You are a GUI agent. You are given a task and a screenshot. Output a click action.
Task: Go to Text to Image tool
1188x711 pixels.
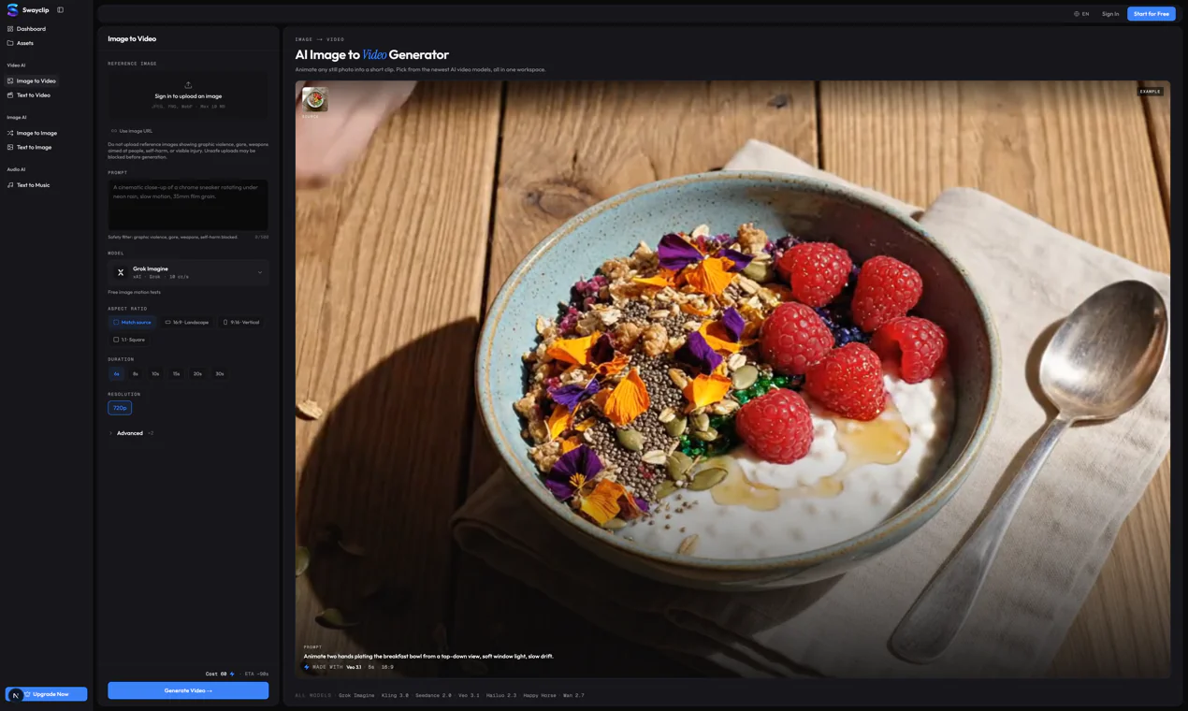click(34, 147)
